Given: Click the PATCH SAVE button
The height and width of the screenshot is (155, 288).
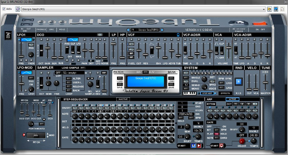Looking at the screenshot, I should click(120, 84).
